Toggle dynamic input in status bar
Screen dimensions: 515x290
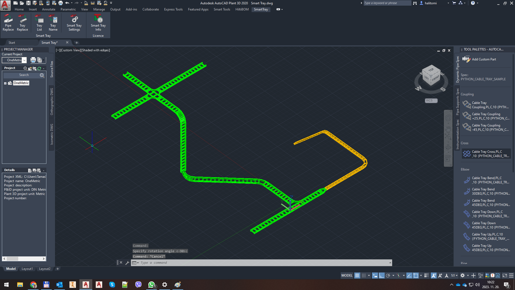(375, 275)
